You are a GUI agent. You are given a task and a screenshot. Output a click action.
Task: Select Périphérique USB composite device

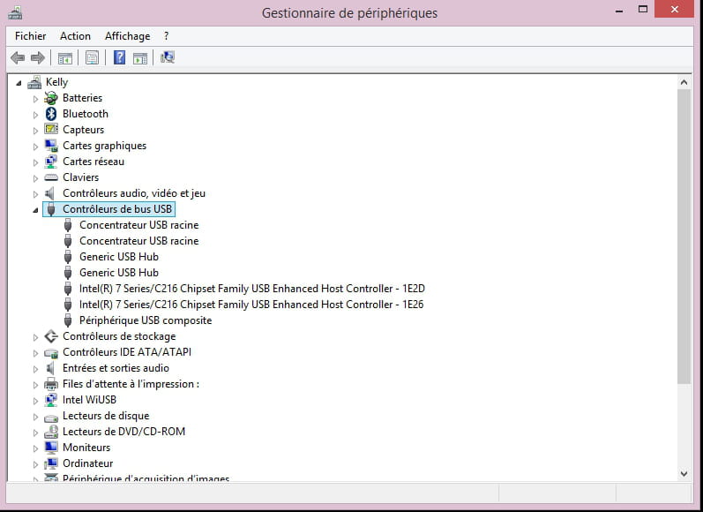145,320
